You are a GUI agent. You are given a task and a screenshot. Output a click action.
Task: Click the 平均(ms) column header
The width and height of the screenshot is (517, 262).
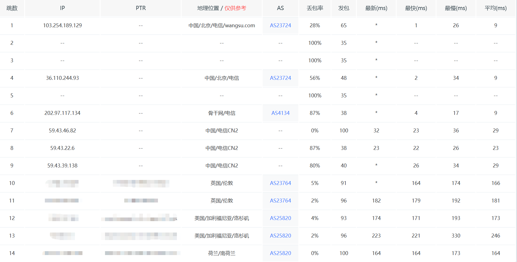(x=496, y=8)
